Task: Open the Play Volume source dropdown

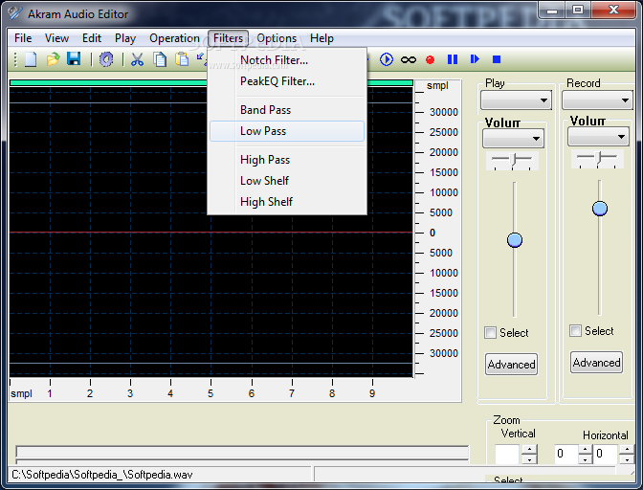Action: coord(514,139)
